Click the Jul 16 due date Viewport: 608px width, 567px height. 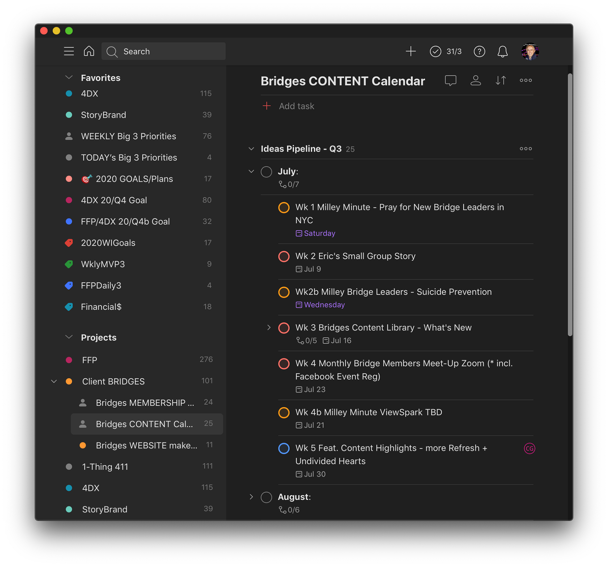tap(337, 340)
